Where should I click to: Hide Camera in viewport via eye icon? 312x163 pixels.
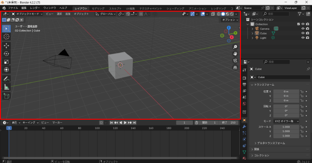(303, 29)
